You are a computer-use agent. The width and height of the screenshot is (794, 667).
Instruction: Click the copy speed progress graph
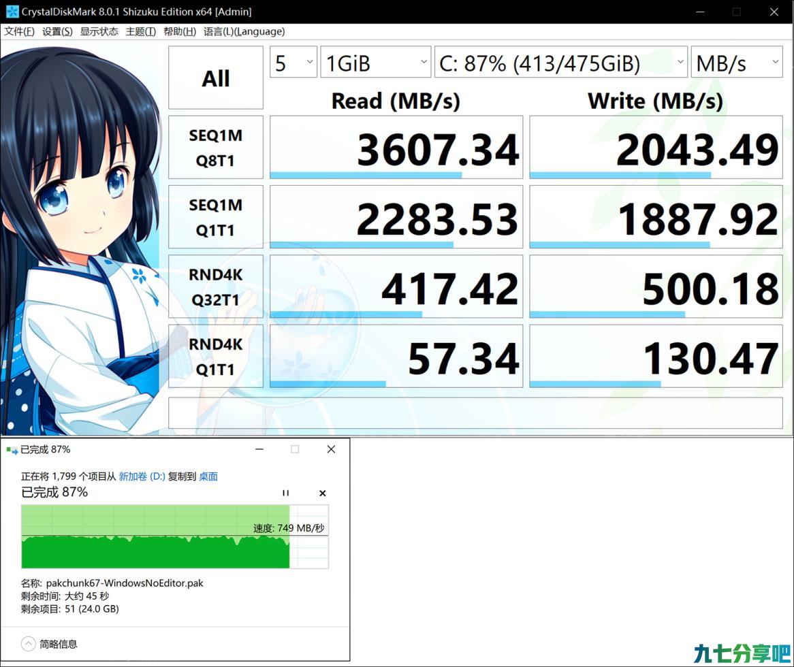175,536
